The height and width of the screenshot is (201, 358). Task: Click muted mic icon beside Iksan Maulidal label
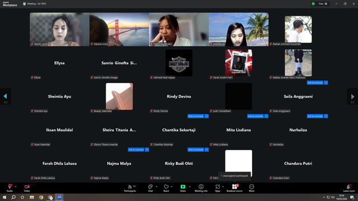point(32,145)
